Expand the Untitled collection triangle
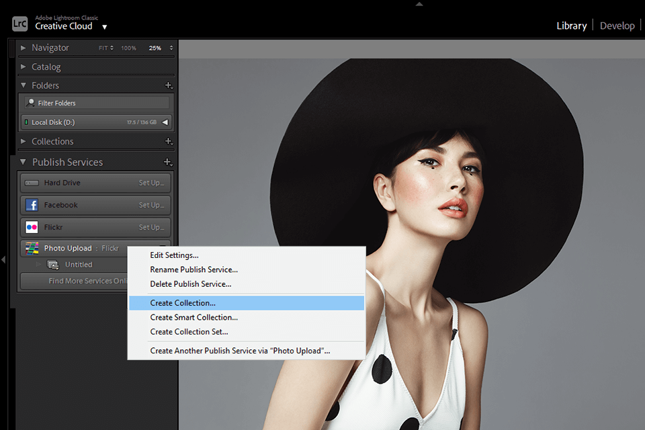 pos(38,264)
